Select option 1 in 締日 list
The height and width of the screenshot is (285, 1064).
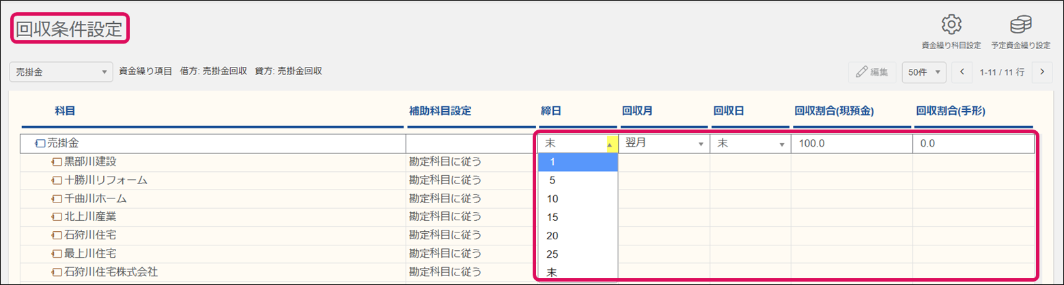578,162
